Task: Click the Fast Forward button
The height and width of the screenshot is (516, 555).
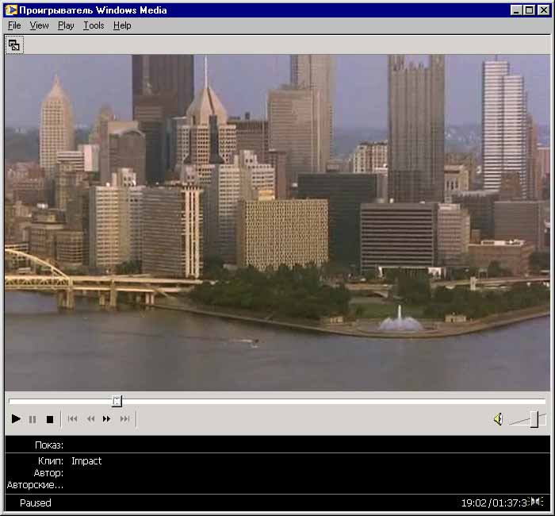Action: tap(107, 419)
